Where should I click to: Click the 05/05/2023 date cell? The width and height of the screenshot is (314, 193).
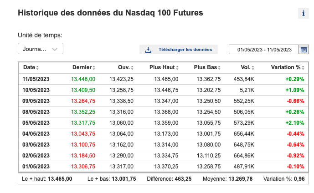coord(36,122)
